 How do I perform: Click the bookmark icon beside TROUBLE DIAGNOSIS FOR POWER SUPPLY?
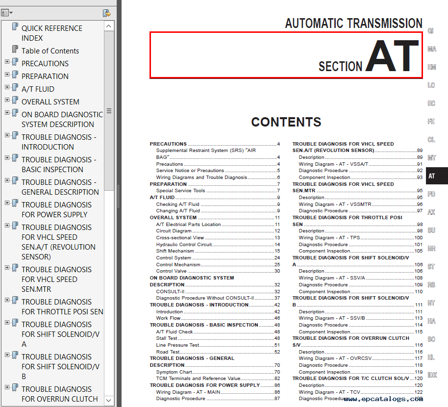point(15,203)
